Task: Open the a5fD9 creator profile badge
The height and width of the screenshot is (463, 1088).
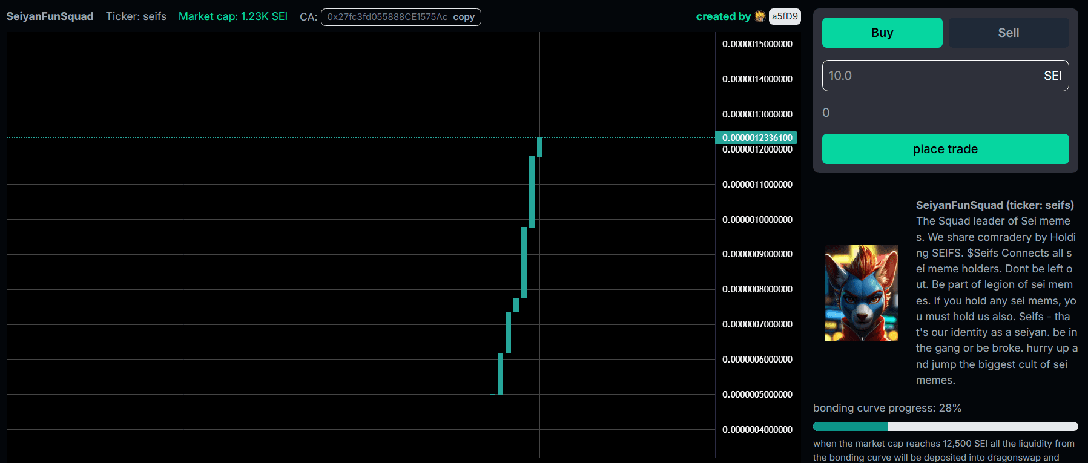Action: 785,16
